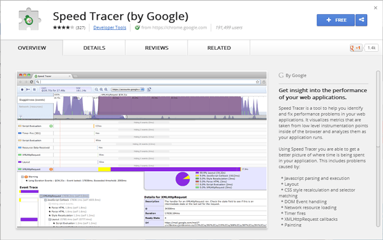Image resolution: width=383 pixels, height=240 pixels.
Task: Click the 'from https://chrome.google.com' source text
Action: pos(174,27)
